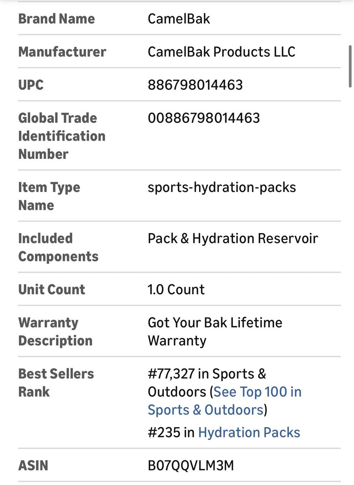
Task: Click the Got Your Bak Lifetime Warranty text
Action: tap(215, 331)
